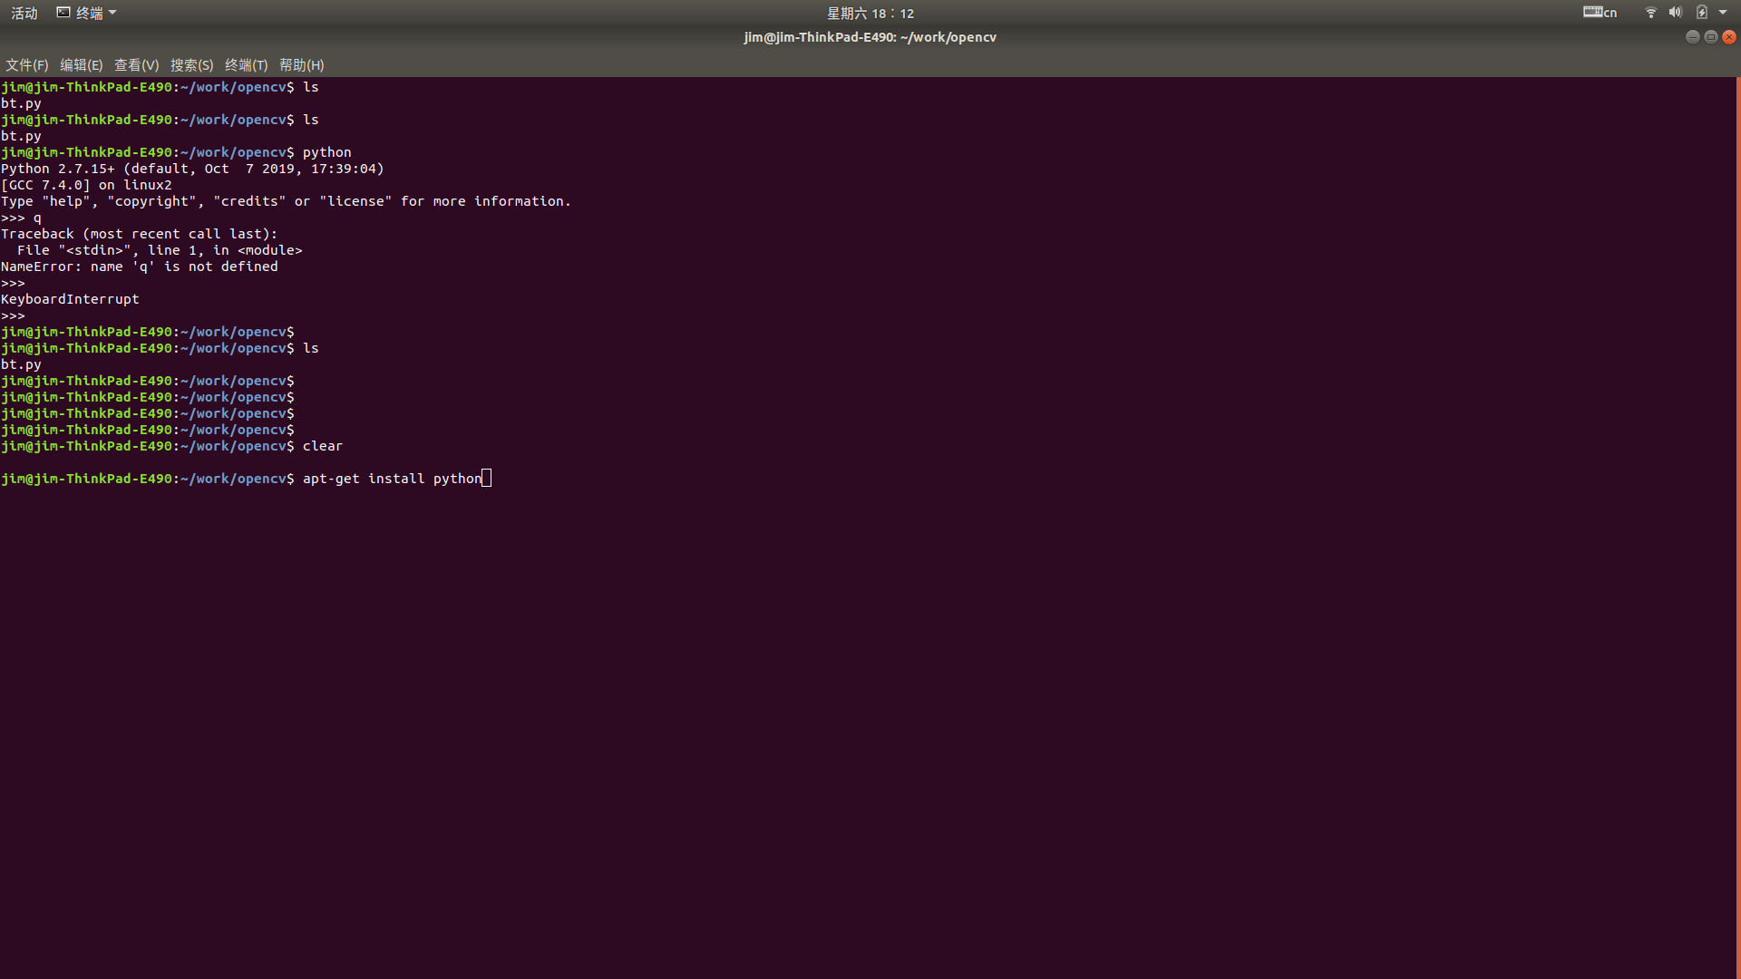Open the 终端(T) menu in menu bar
The width and height of the screenshot is (1741, 979).
(246, 65)
